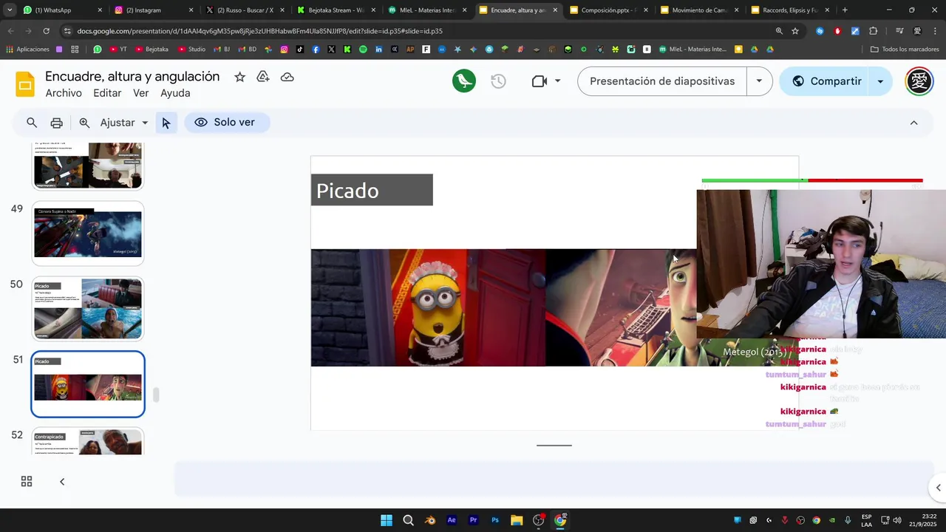Image resolution: width=946 pixels, height=532 pixels.
Task: Click the browser zoom indicator icon
Action: (x=779, y=31)
